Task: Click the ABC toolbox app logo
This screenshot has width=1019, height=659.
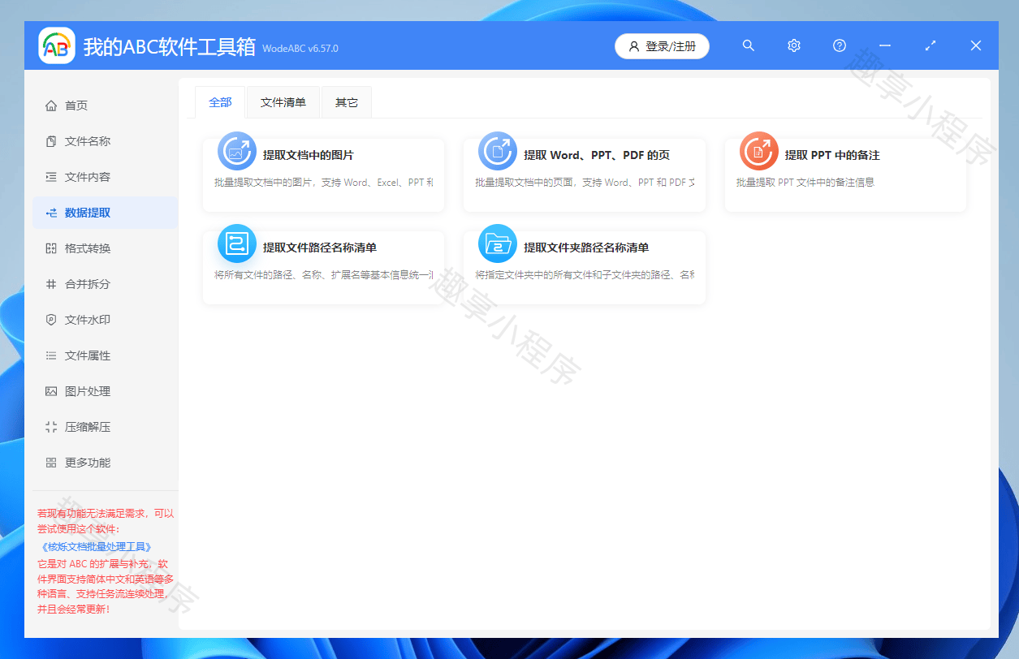Action: [x=57, y=46]
